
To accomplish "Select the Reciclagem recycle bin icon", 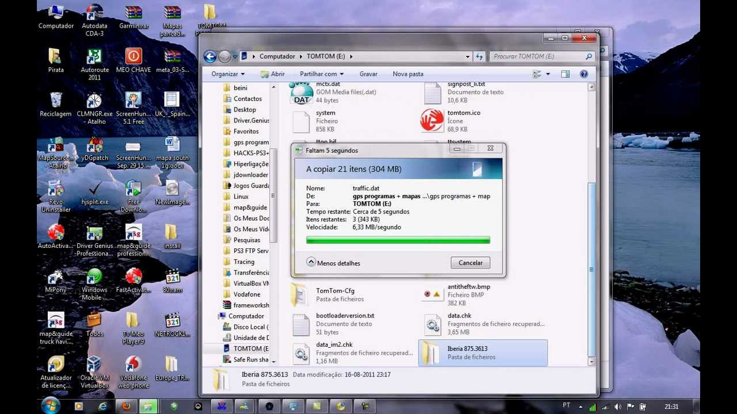I will pyautogui.click(x=56, y=105).
